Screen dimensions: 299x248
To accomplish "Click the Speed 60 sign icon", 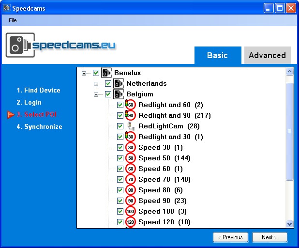I will pyautogui.click(x=131, y=169).
